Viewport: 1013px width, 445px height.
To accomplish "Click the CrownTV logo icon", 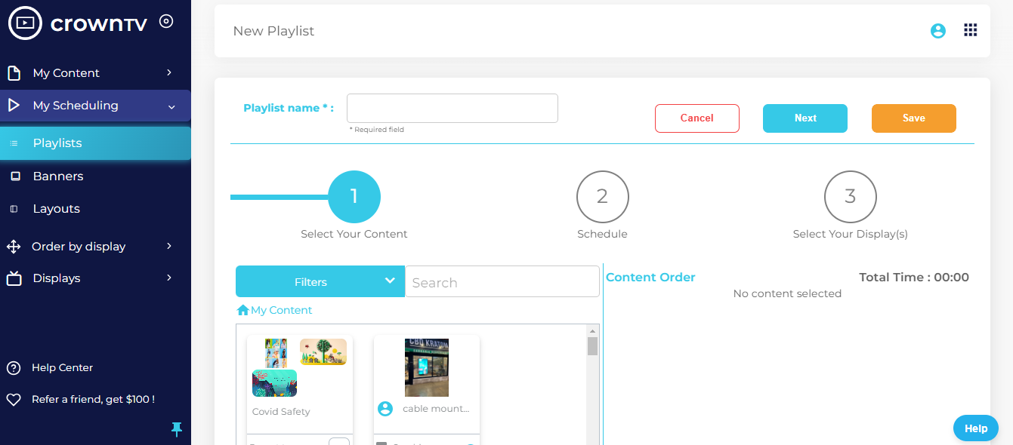I will pyautogui.click(x=25, y=22).
